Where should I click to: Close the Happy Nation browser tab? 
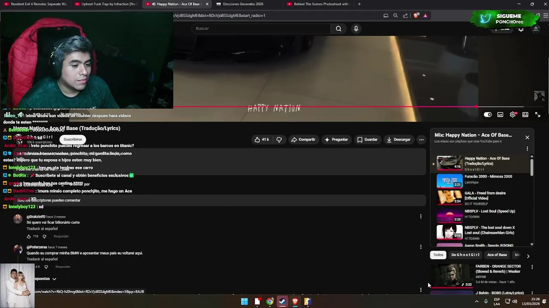pyautogui.click(x=207, y=4)
